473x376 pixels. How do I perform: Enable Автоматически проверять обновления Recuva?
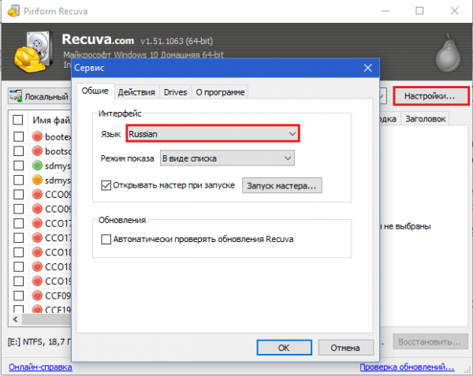[x=106, y=240]
